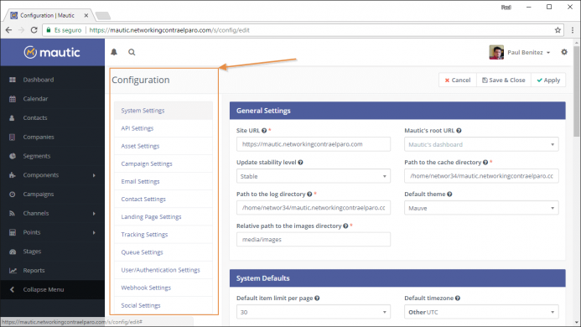This screenshot has height=327, width=581.
Task: Select the Campaign Settings tab
Action: tap(163, 163)
